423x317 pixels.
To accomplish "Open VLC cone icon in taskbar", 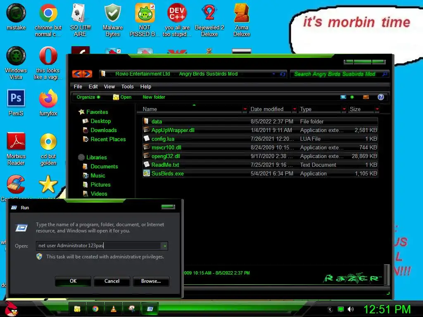I will [114, 309].
